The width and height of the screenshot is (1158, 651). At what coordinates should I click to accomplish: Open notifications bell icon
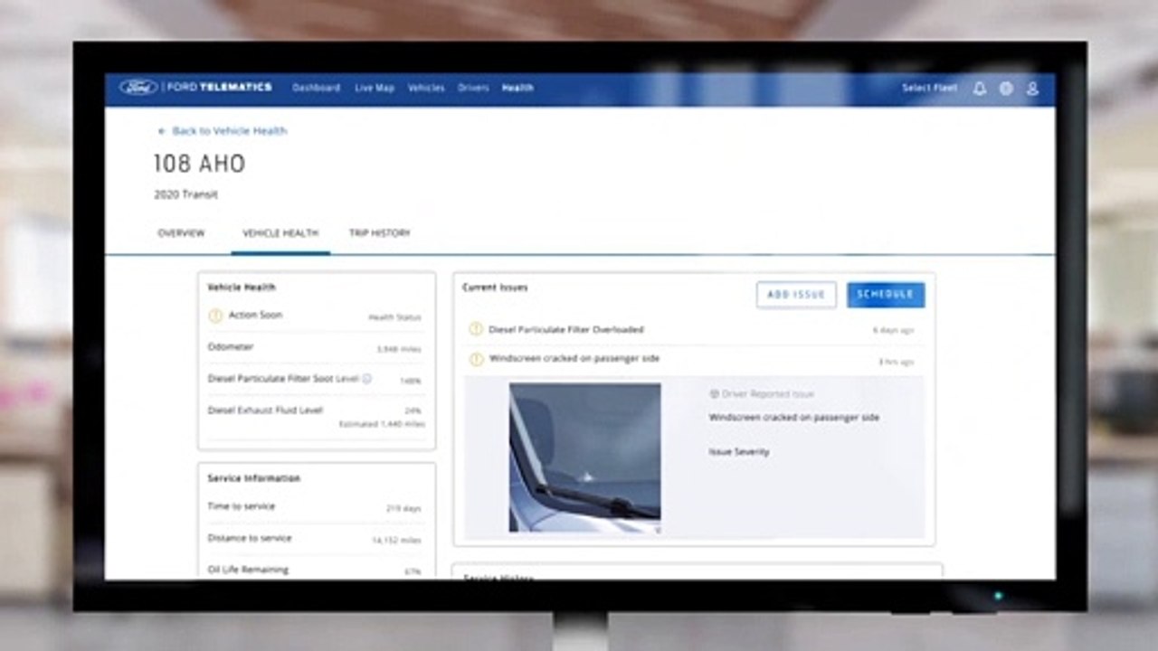[x=980, y=89]
